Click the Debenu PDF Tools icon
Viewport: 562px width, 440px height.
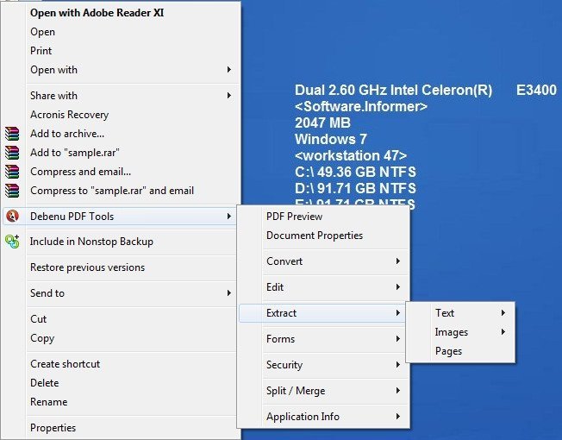coord(12,217)
